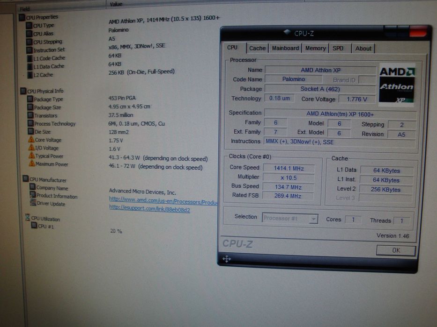Click the icon beside CPU Stepping
The width and height of the screenshot is (437, 327).
click(x=29, y=42)
